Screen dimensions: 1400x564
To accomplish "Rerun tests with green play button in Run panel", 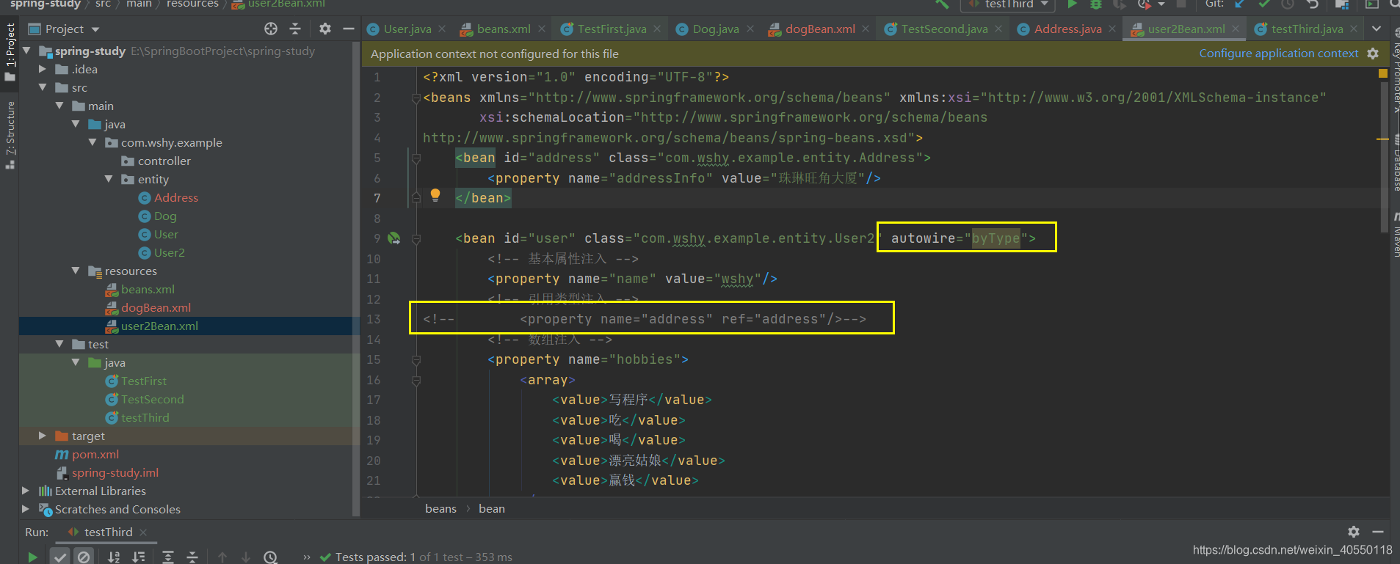I will (x=32, y=557).
